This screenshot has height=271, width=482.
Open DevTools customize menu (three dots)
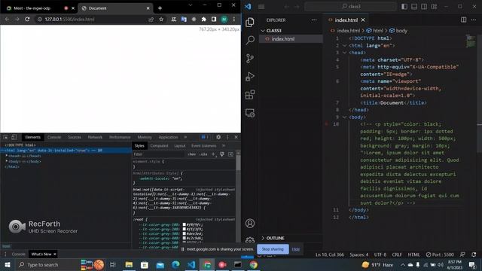(227, 137)
